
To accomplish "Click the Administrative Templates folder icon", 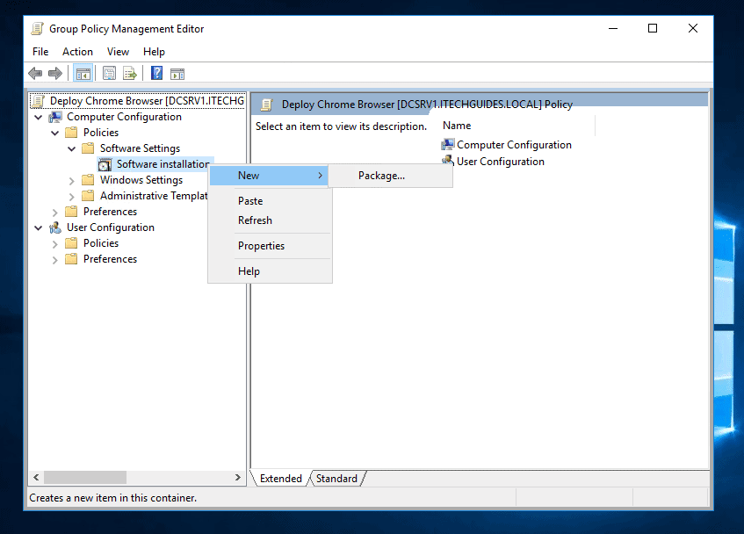I will pos(88,195).
